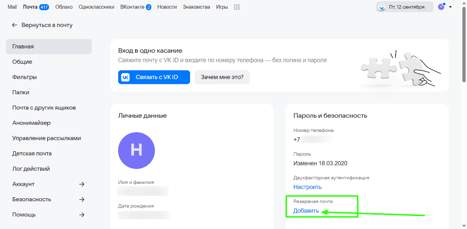Go to Облако in top navigation
This screenshot has width=467, height=229.
pos(64,7)
